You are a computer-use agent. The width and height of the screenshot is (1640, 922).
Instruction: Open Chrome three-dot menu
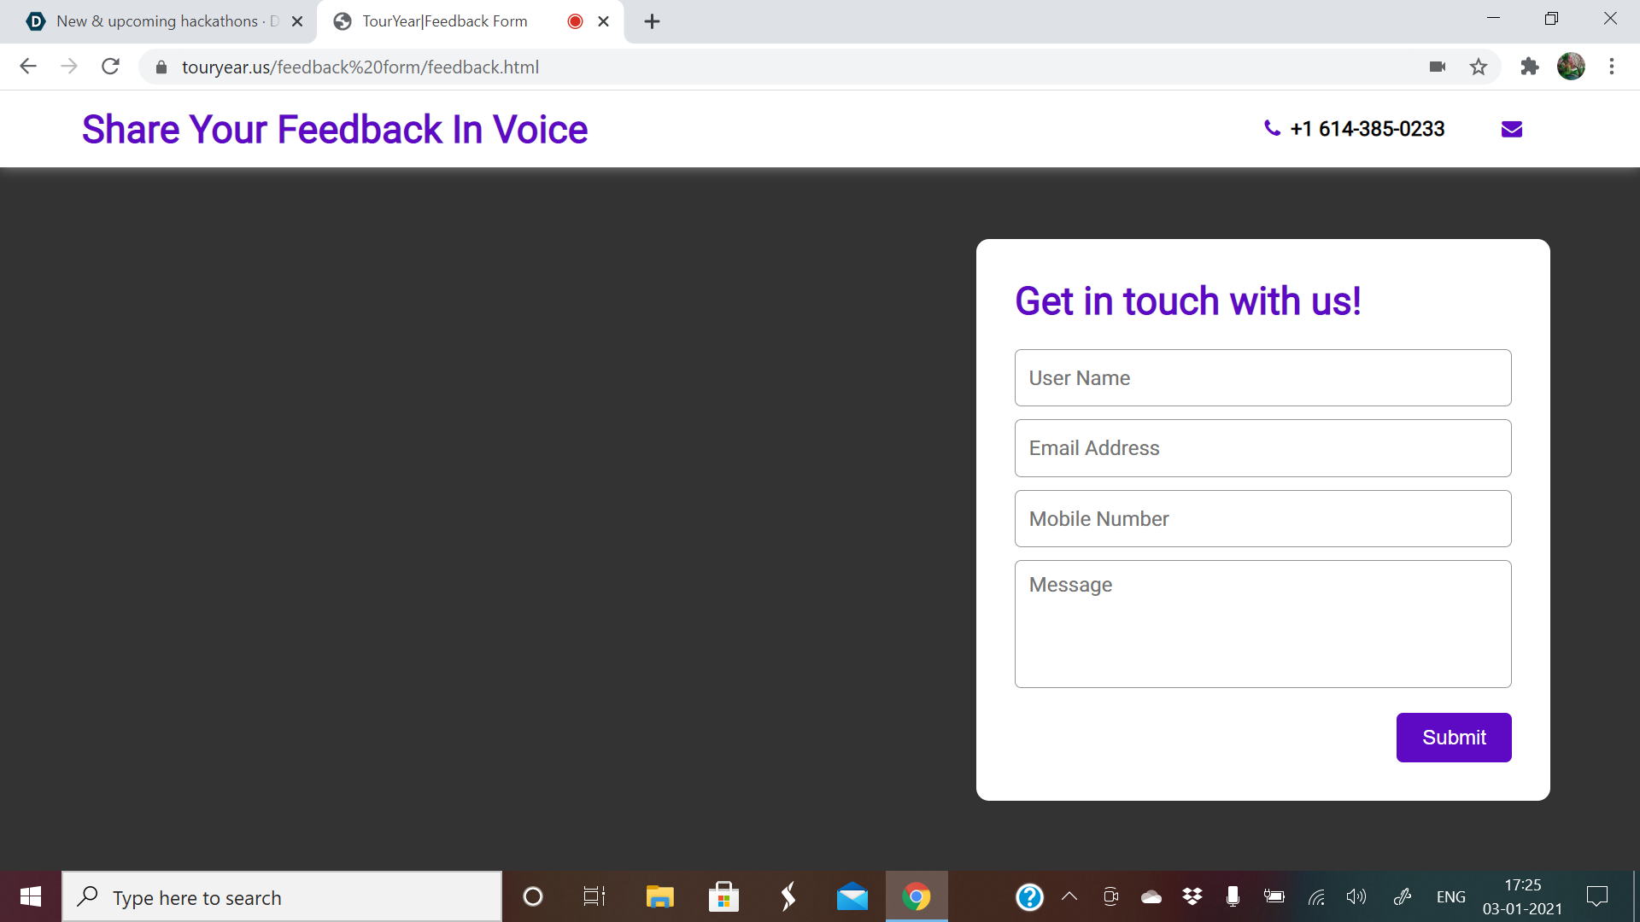[1612, 67]
